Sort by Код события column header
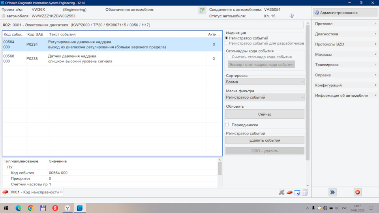The image size is (379, 213). [14, 34]
